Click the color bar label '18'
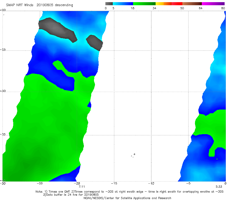Viewport: 228px width, 200px height. tap(132, 8)
